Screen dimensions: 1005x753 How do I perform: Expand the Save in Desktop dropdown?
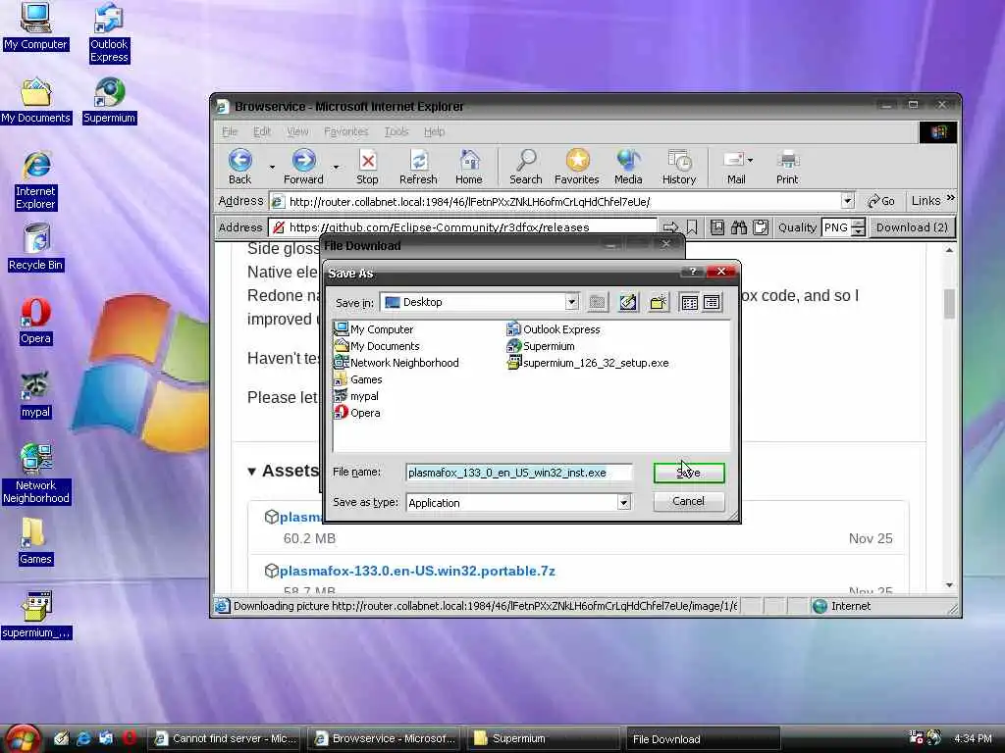pos(572,302)
